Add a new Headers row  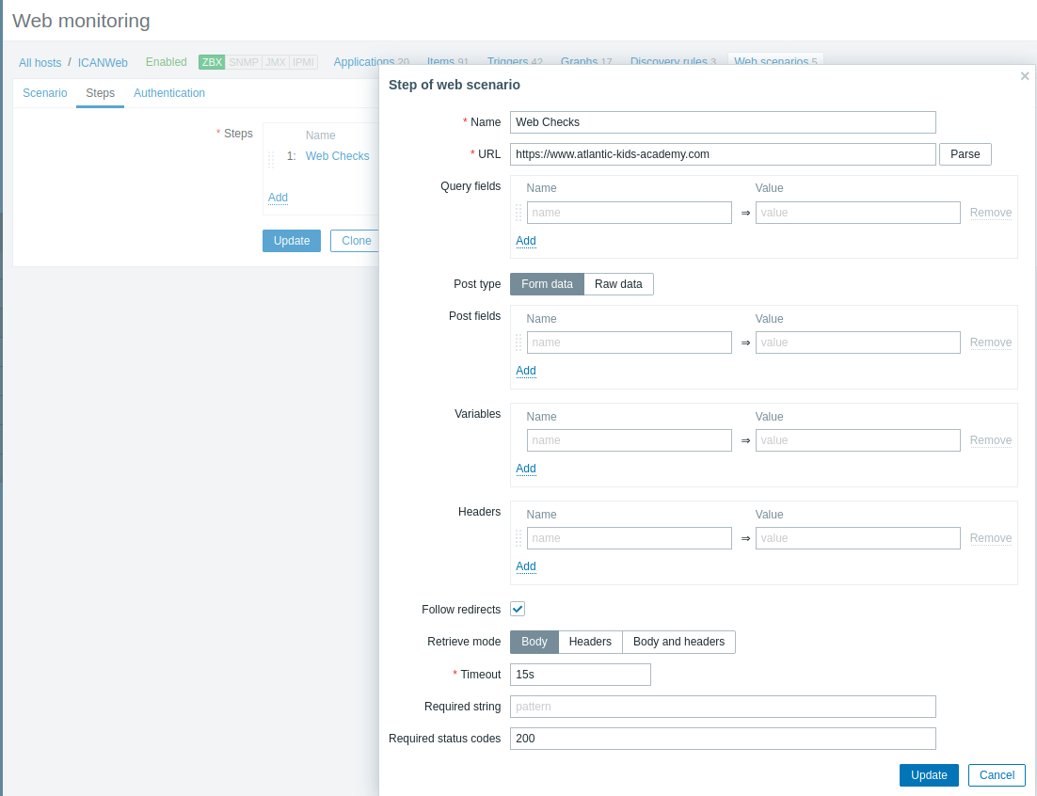click(x=526, y=565)
